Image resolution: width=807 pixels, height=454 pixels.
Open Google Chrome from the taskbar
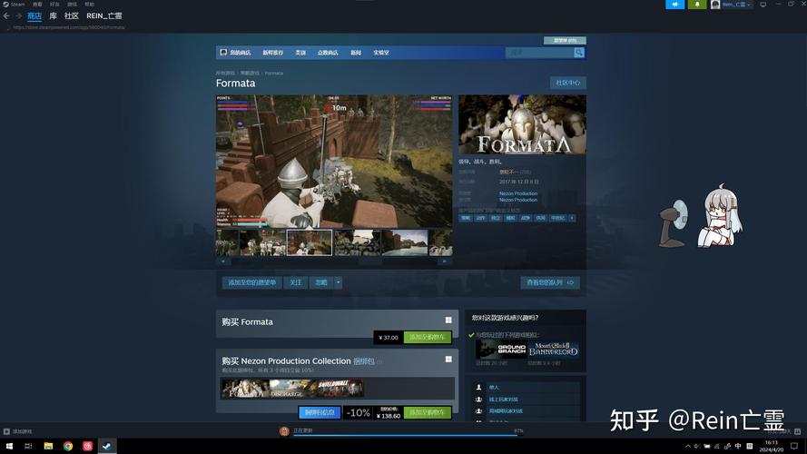point(68,446)
